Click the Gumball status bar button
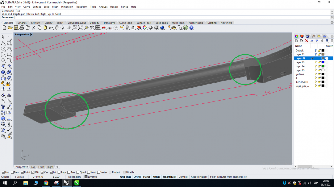The image size is (334, 187). pyautogui.click(x=183, y=177)
